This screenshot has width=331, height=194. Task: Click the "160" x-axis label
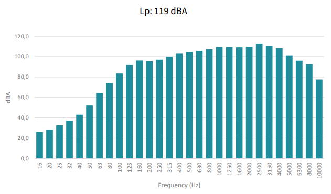click(x=140, y=167)
